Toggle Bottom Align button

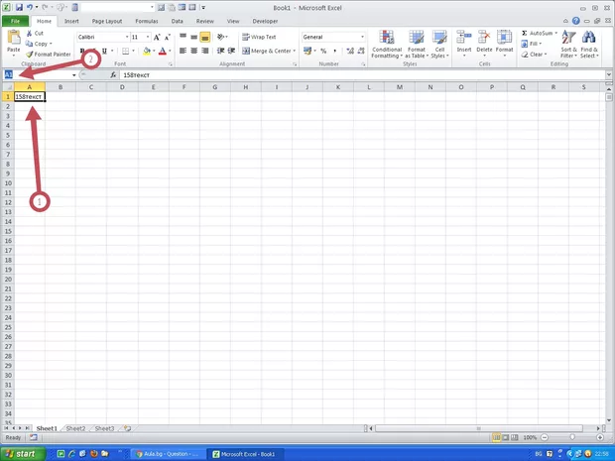[204, 37]
